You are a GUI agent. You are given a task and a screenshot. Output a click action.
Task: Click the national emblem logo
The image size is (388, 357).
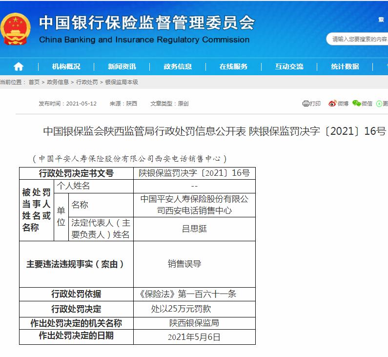tap(15, 29)
